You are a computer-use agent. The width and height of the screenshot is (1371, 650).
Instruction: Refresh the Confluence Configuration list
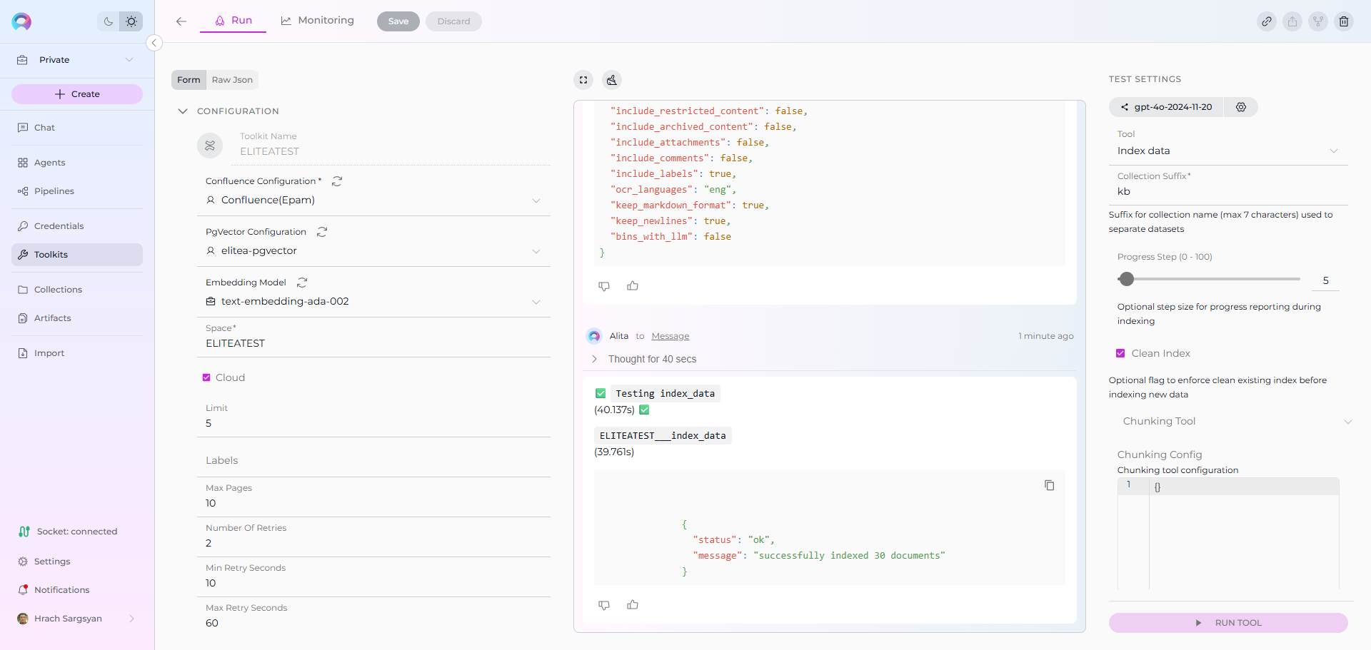[x=337, y=181]
